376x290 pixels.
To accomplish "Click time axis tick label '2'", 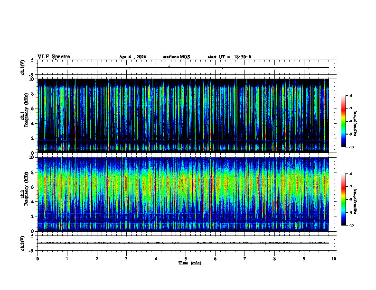I will (x=97, y=259).
